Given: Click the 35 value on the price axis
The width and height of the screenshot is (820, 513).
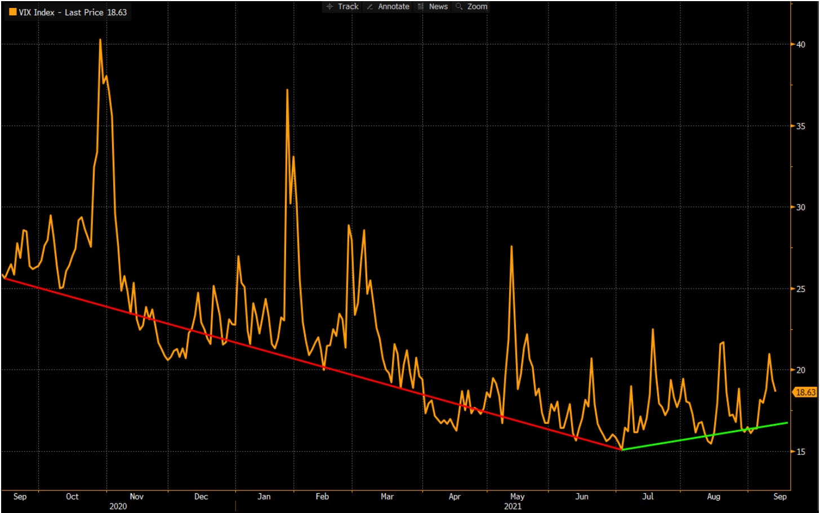Looking at the screenshot, I should click(800, 126).
